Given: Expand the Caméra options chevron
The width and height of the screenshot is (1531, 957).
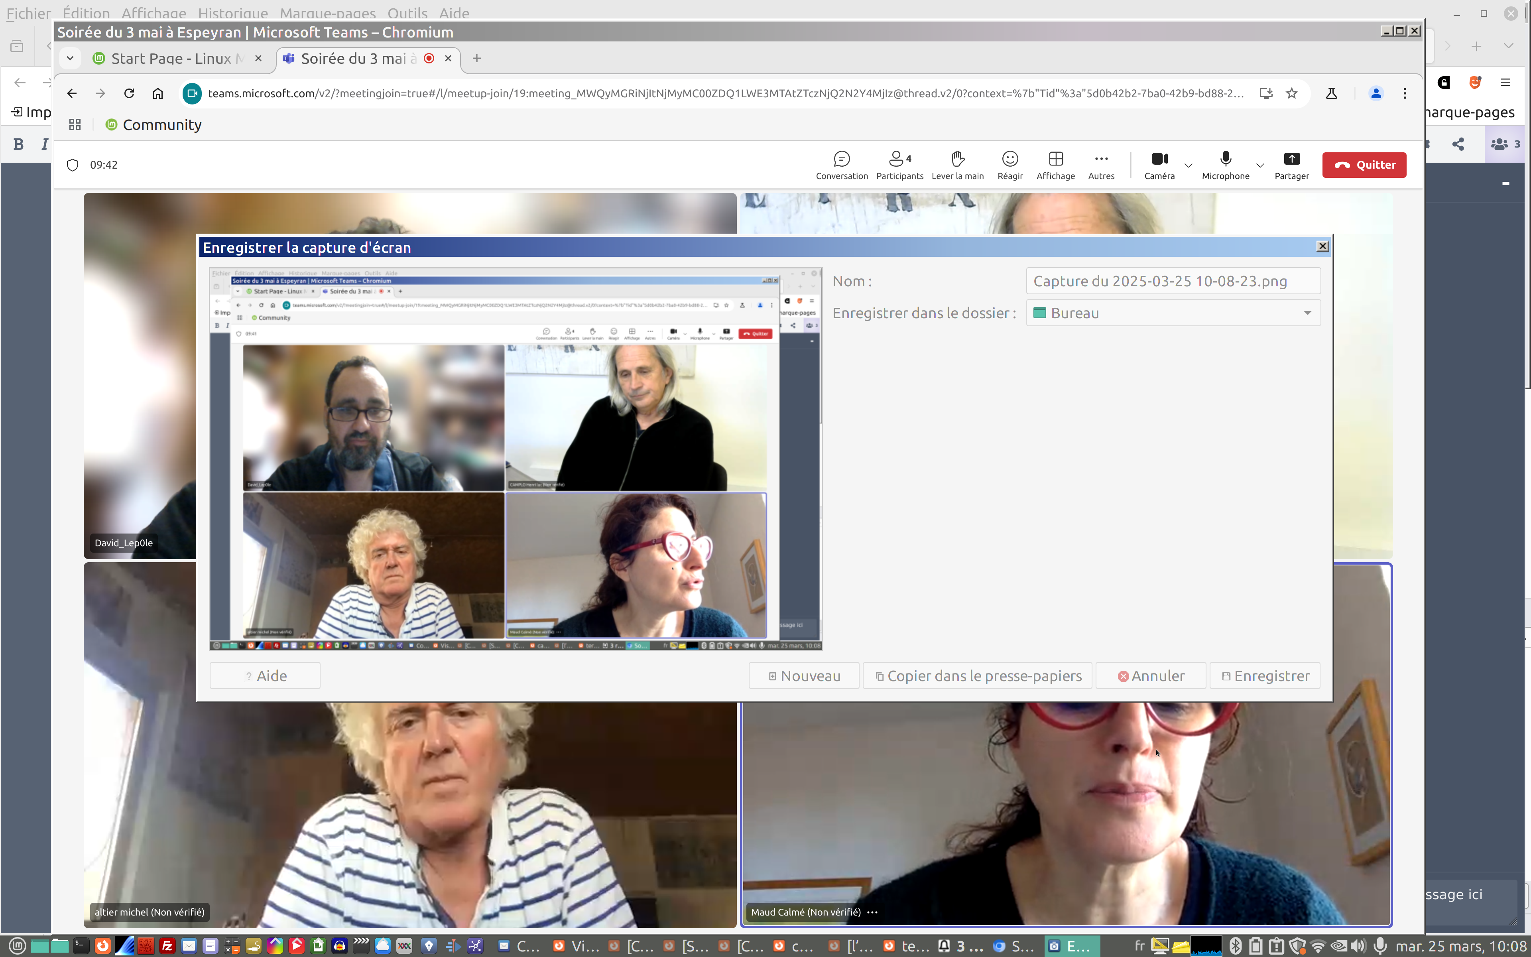Looking at the screenshot, I should click(1188, 166).
